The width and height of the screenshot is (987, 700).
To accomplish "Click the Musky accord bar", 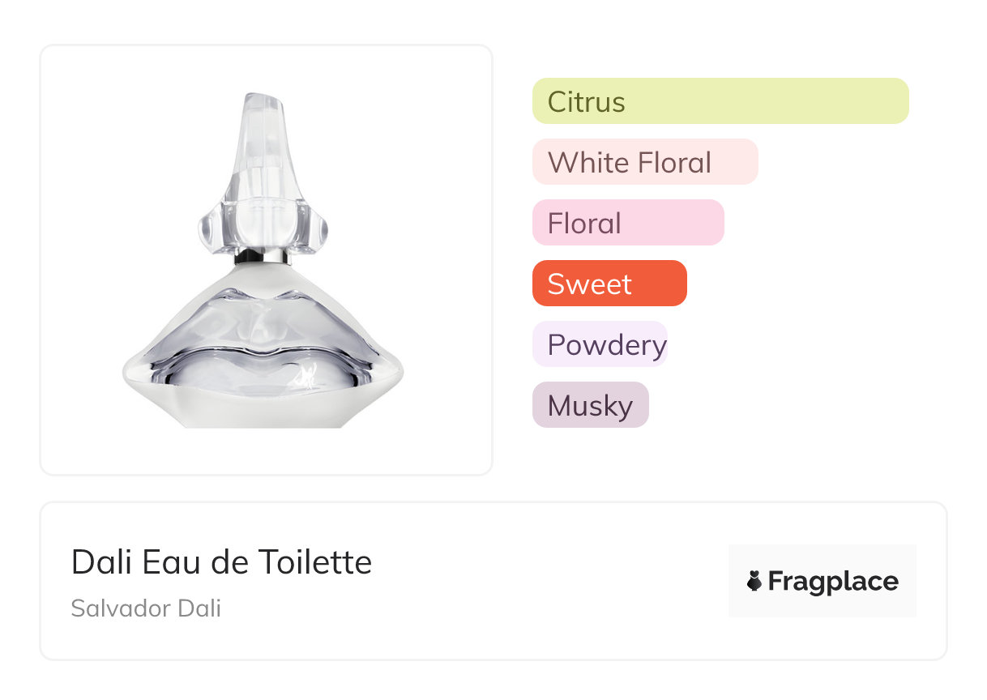I will 590,405.
